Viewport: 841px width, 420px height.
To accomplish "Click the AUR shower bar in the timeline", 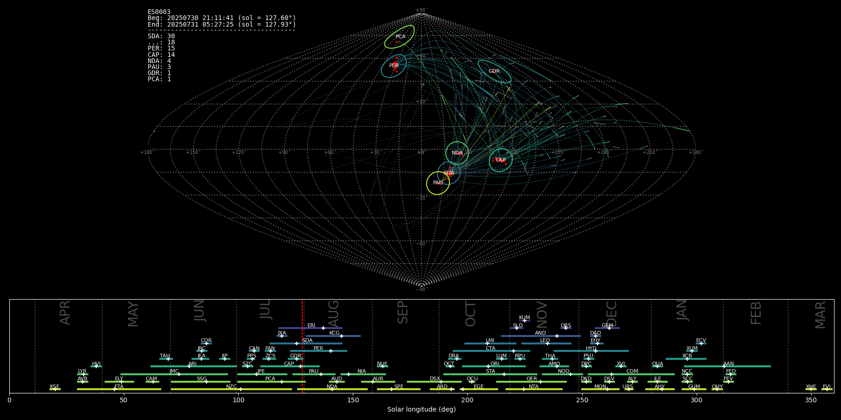I will point(378,382).
